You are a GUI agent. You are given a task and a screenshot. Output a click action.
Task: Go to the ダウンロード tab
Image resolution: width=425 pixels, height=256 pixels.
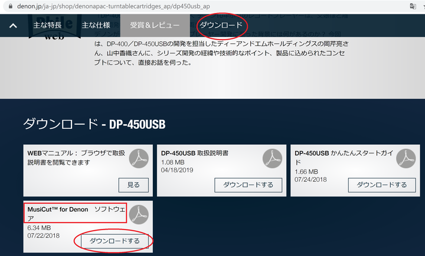(x=221, y=25)
